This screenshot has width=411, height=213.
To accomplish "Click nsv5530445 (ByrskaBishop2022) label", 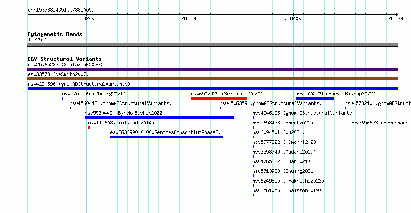I will [125, 113].
